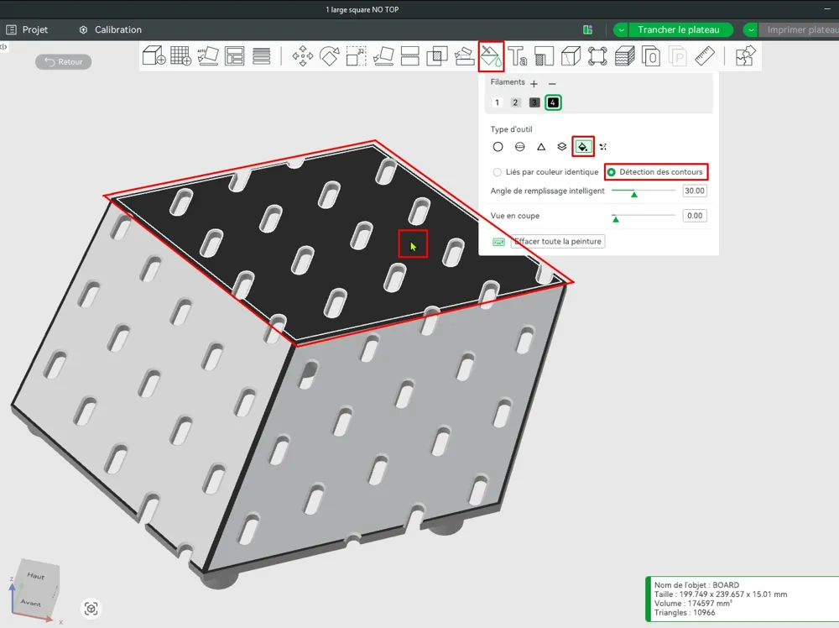The image size is (839, 628).
Task: Select 'Détection des contours' radio option
Action: 655,172
